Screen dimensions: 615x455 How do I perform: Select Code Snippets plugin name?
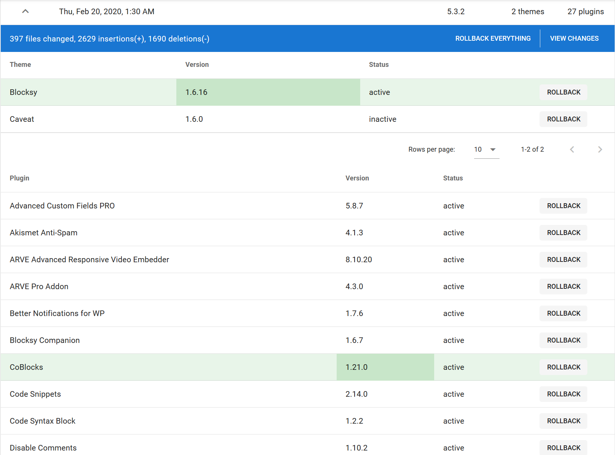click(35, 394)
